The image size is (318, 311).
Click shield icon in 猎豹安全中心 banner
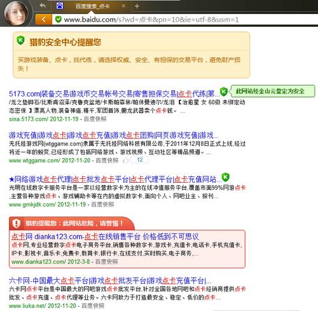pyautogui.click(x=20, y=40)
